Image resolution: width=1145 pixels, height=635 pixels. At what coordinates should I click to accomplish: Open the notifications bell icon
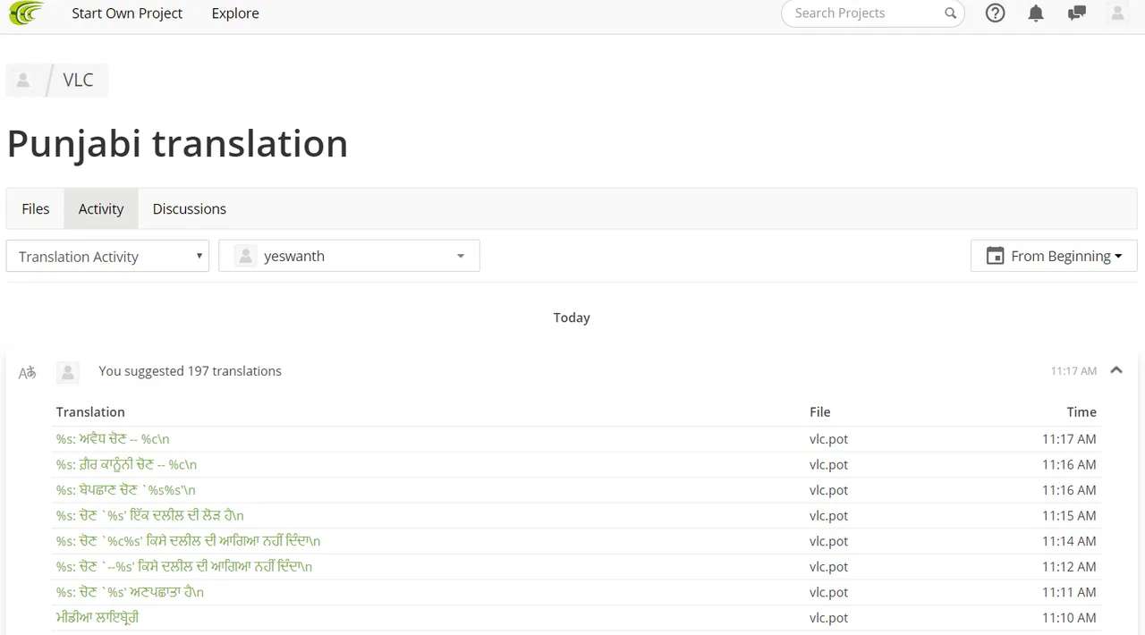click(1036, 13)
